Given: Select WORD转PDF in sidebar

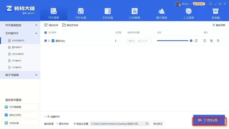Looking at the screenshot, I should pyautogui.click(x=20, y=41).
